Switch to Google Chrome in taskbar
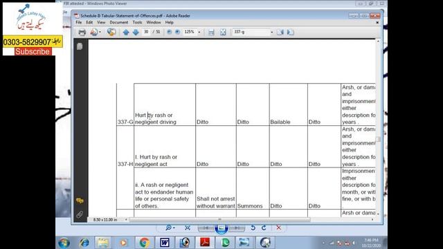Image resolution: width=443 pixels, height=249 pixels. 144,243
